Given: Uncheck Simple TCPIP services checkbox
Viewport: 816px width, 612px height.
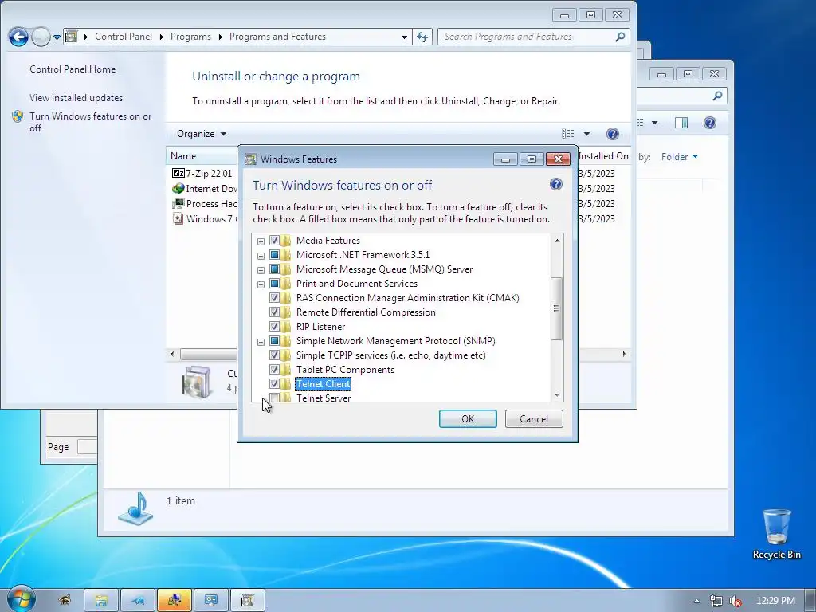Looking at the screenshot, I should [x=274, y=355].
